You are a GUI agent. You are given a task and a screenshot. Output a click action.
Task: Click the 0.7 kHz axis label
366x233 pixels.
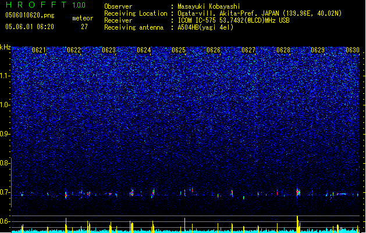5,192
